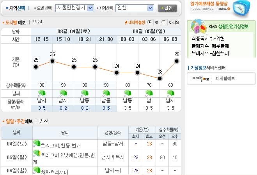
Task: Click the 지역선택 title label
Action: [17, 8]
